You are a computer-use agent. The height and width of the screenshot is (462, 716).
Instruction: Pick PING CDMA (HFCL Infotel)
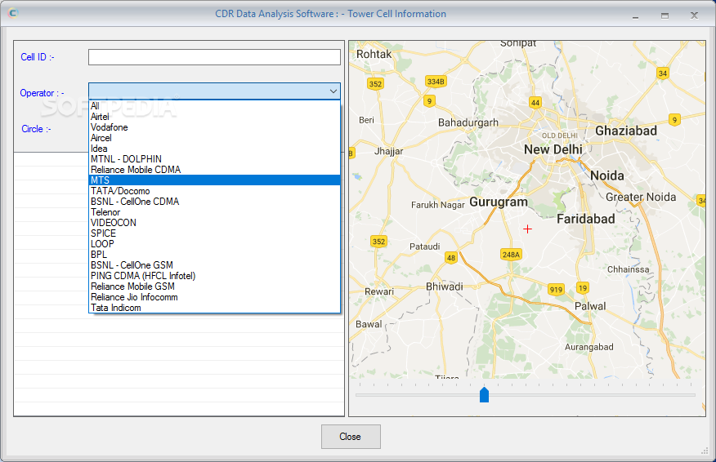coord(214,275)
